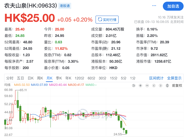Zoom in the chart with plus icon
The height and width of the screenshot is (137, 192).
pos(140,86)
